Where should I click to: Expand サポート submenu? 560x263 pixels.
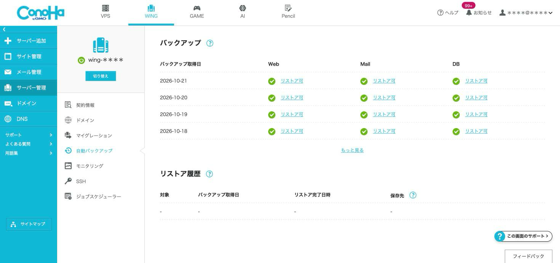tap(29, 135)
